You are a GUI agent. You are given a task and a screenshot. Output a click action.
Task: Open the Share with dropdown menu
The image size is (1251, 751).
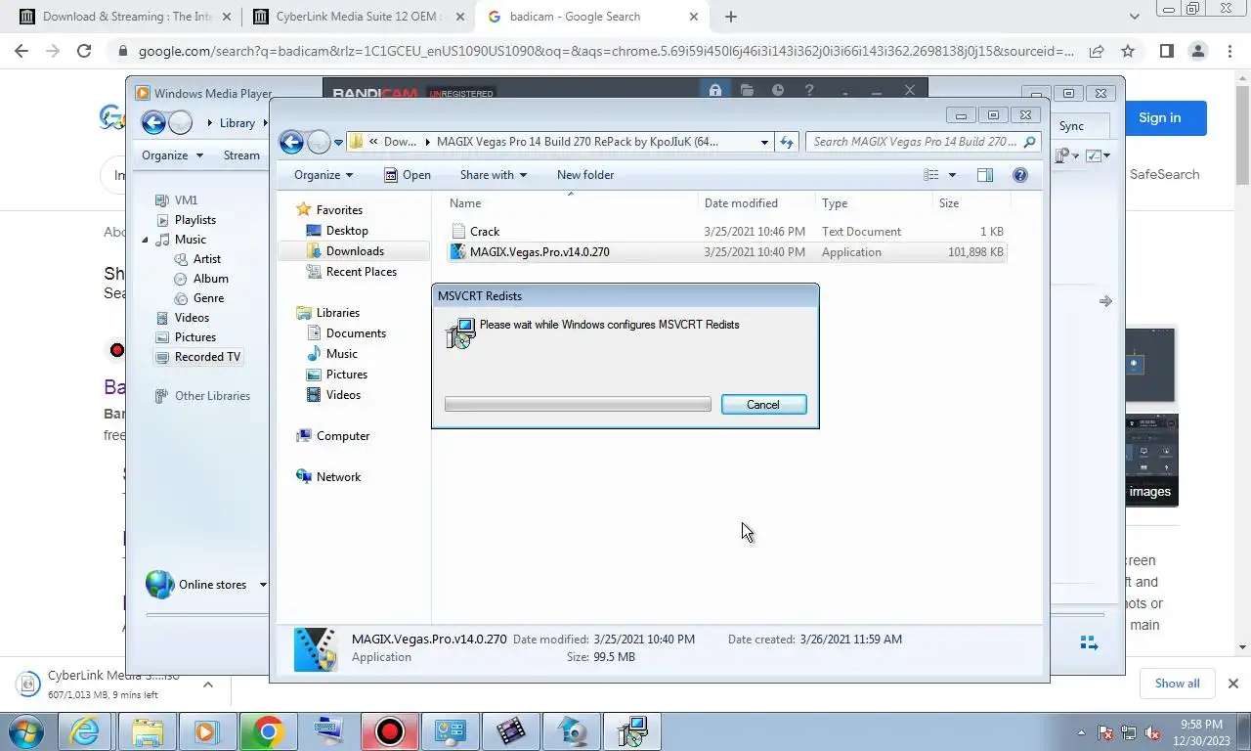tap(494, 175)
